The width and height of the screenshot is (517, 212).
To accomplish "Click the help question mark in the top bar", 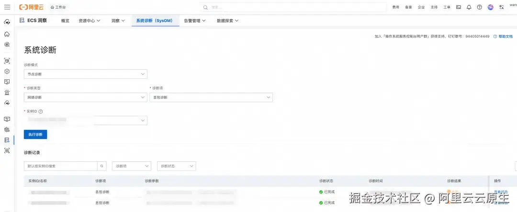I will pos(479,7).
